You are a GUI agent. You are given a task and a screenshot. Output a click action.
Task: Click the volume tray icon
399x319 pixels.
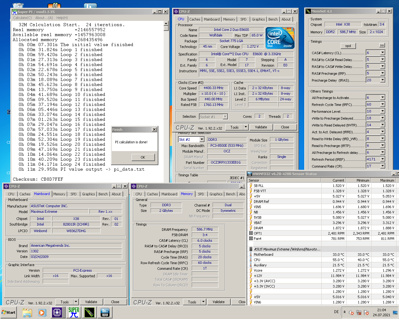click(351, 312)
